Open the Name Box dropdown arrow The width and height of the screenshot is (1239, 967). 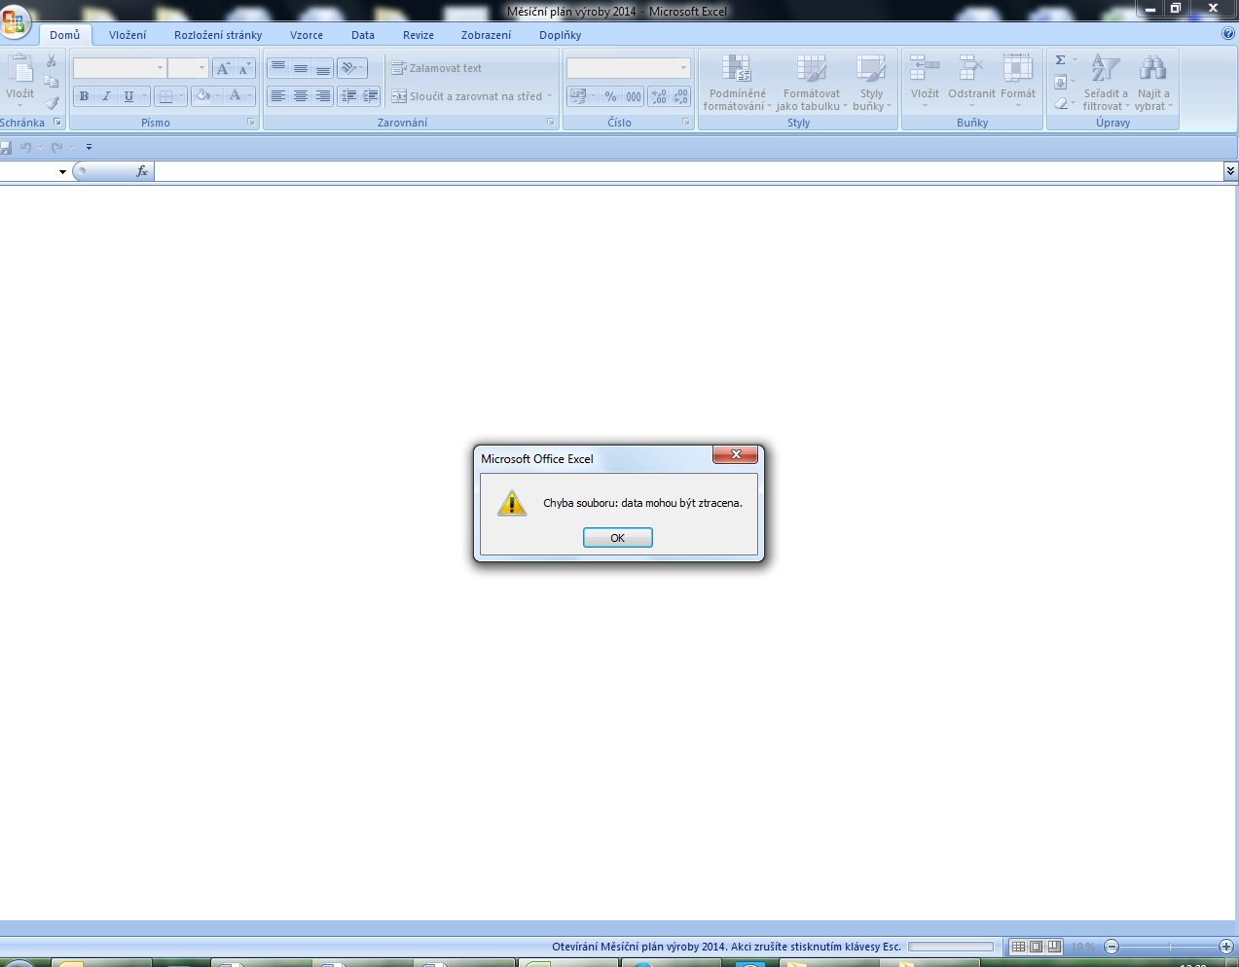pyautogui.click(x=62, y=172)
